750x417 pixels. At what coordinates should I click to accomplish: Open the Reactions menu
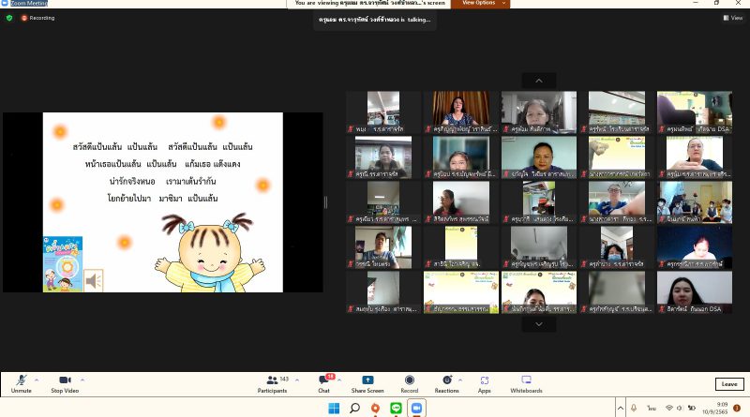[447, 384]
